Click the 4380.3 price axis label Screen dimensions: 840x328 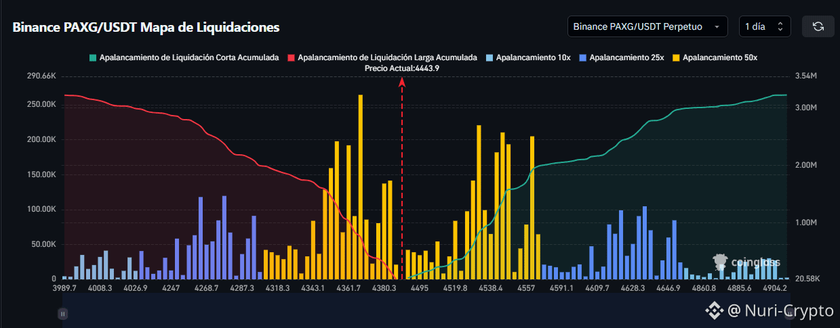384,288
